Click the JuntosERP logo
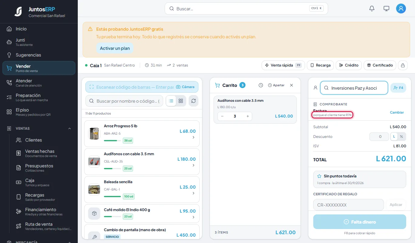 (x=18, y=12)
